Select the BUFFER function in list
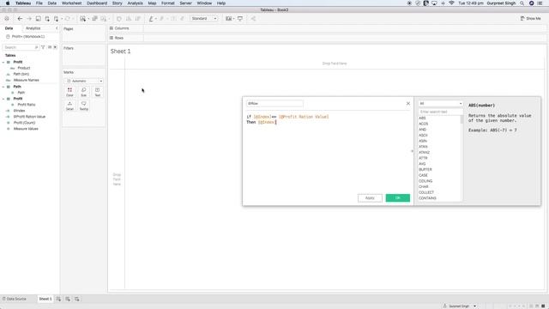The width and height of the screenshot is (549, 309). pos(425,170)
